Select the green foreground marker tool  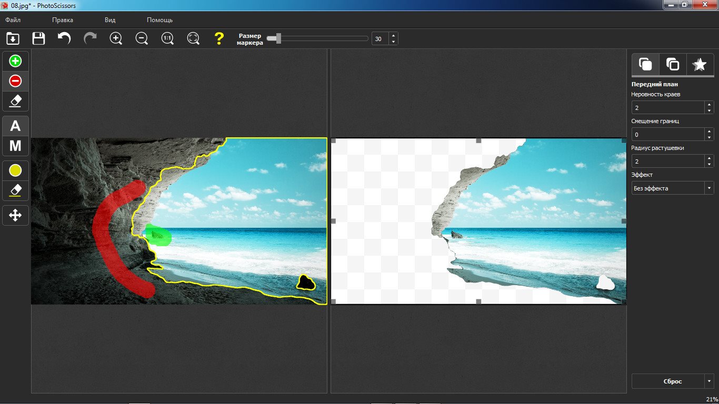16,62
